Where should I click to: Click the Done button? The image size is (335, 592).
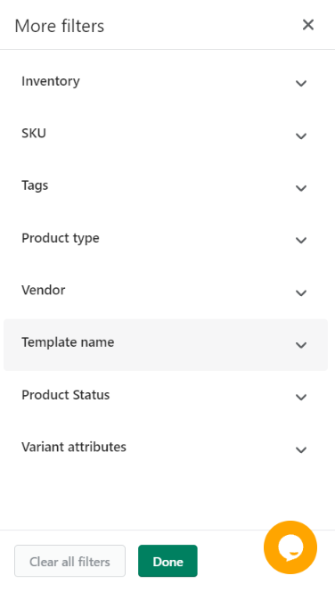point(167,561)
